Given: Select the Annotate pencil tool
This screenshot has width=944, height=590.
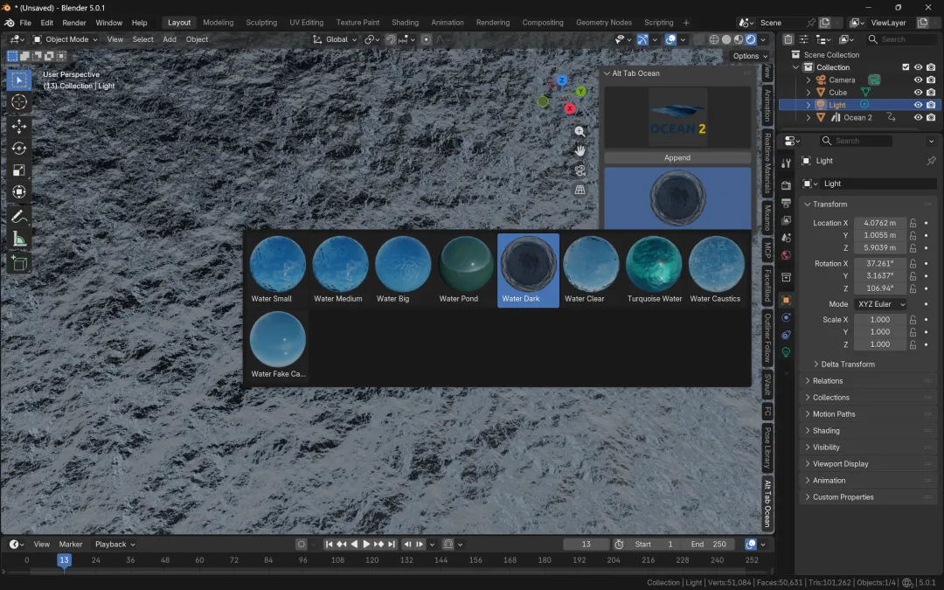Looking at the screenshot, I should click(18, 216).
